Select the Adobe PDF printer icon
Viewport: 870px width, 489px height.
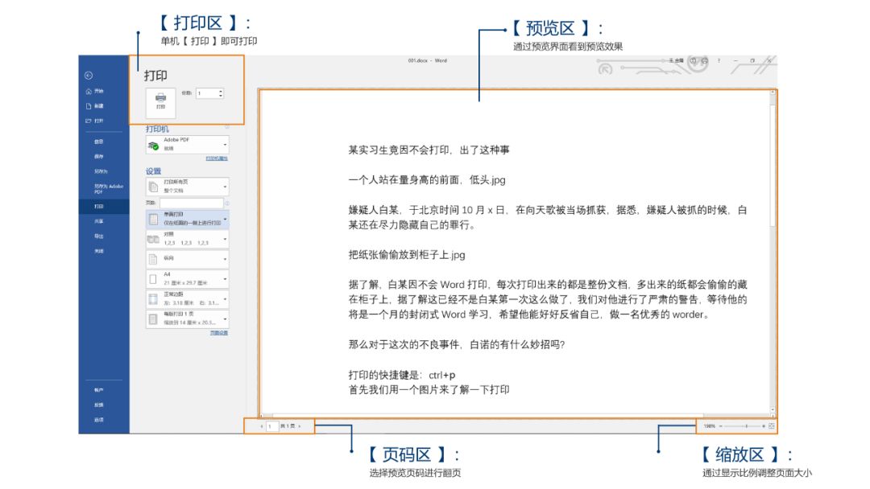pyautogui.click(x=154, y=143)
